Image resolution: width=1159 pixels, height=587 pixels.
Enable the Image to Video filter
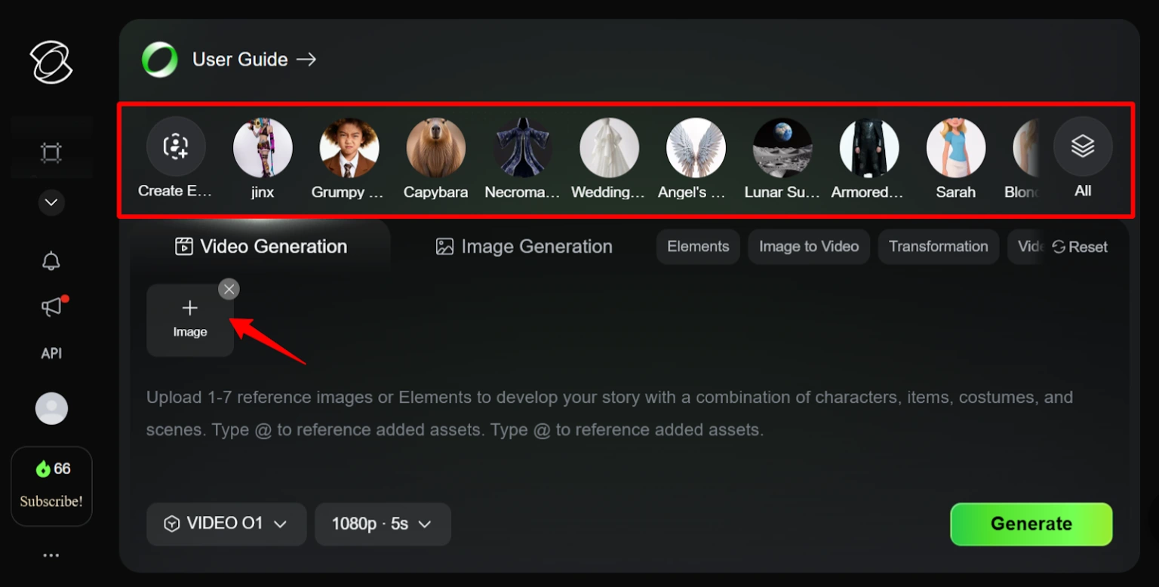808,247
